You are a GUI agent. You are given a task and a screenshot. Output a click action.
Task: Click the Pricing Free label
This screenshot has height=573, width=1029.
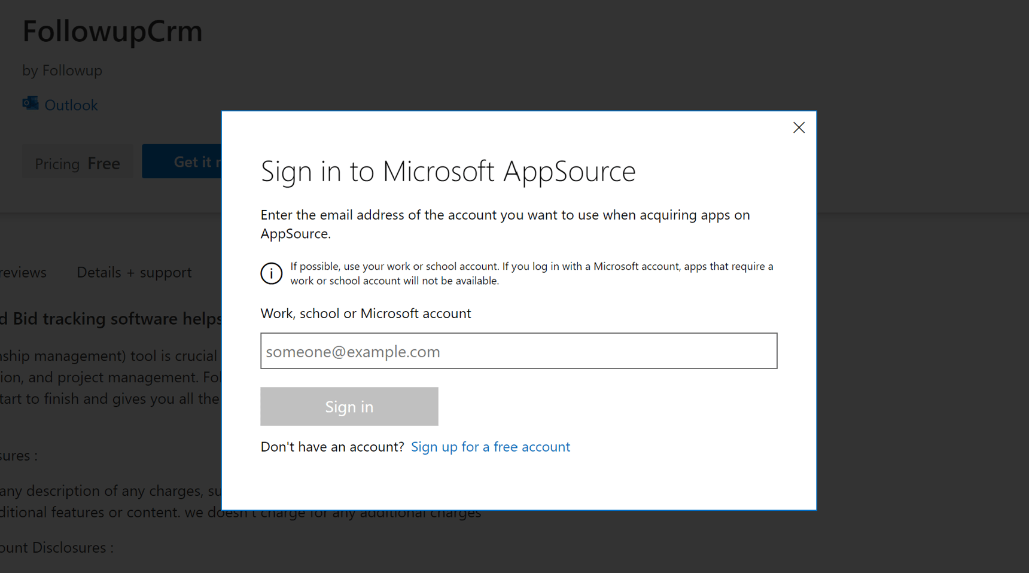(x=78, y=163)
